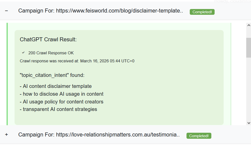Viewport: 251px width, 146px height.
Task: Expand the love-relationshipmatters campaign with plus icon
Action: point(7,135)
